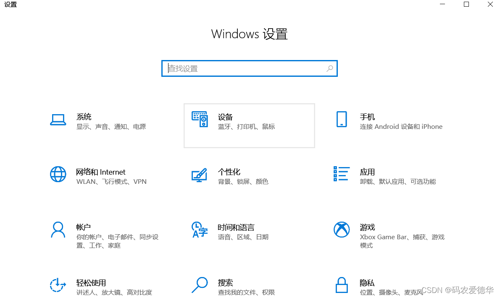This screenshot has width=500, height=298.
Task: Open the 帐户 person icon
Action: (58, 230)
